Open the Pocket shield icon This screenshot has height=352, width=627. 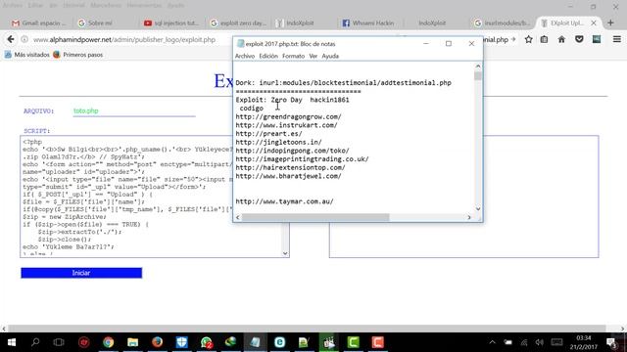pos(579,39)
